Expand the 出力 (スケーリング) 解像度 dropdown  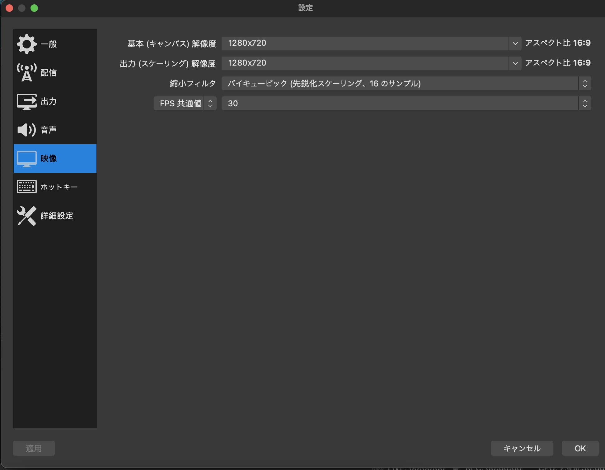(515, 63)
